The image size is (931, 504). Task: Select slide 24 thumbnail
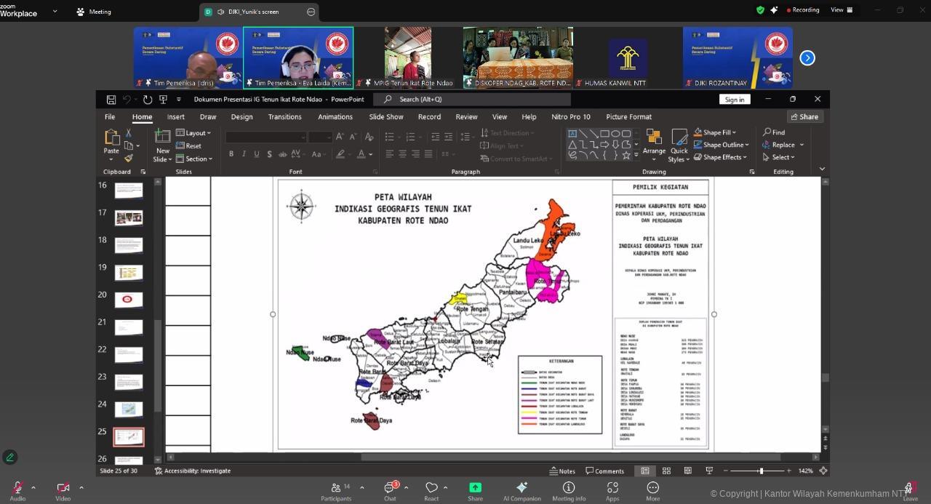[x=129, y=409]
